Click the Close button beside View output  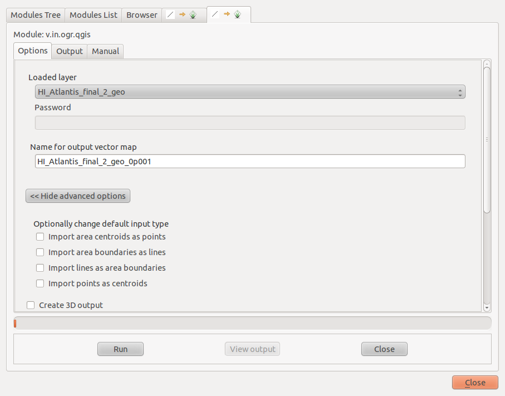coord(384,349)
